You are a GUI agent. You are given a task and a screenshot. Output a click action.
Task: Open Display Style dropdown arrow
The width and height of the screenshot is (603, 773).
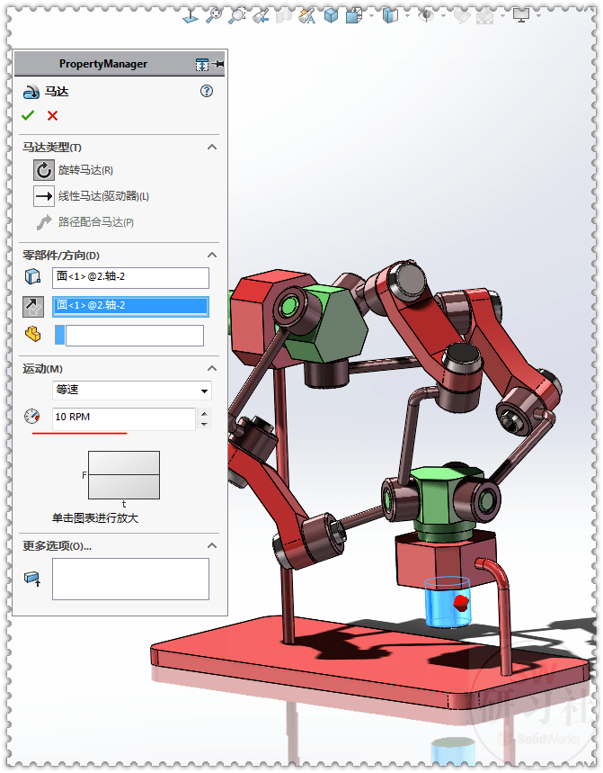408,16
